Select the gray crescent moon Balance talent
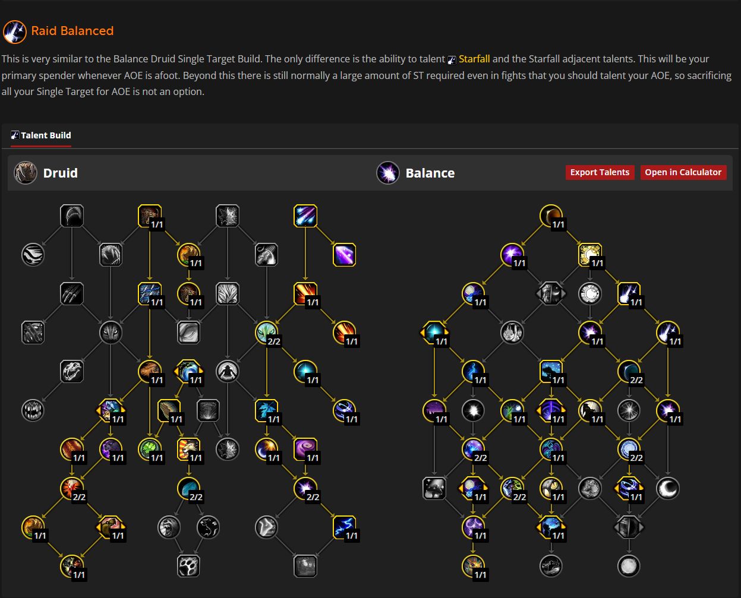The width and height of the screenshot is (741, 598). pyautogui.click(x=668, y=488)
